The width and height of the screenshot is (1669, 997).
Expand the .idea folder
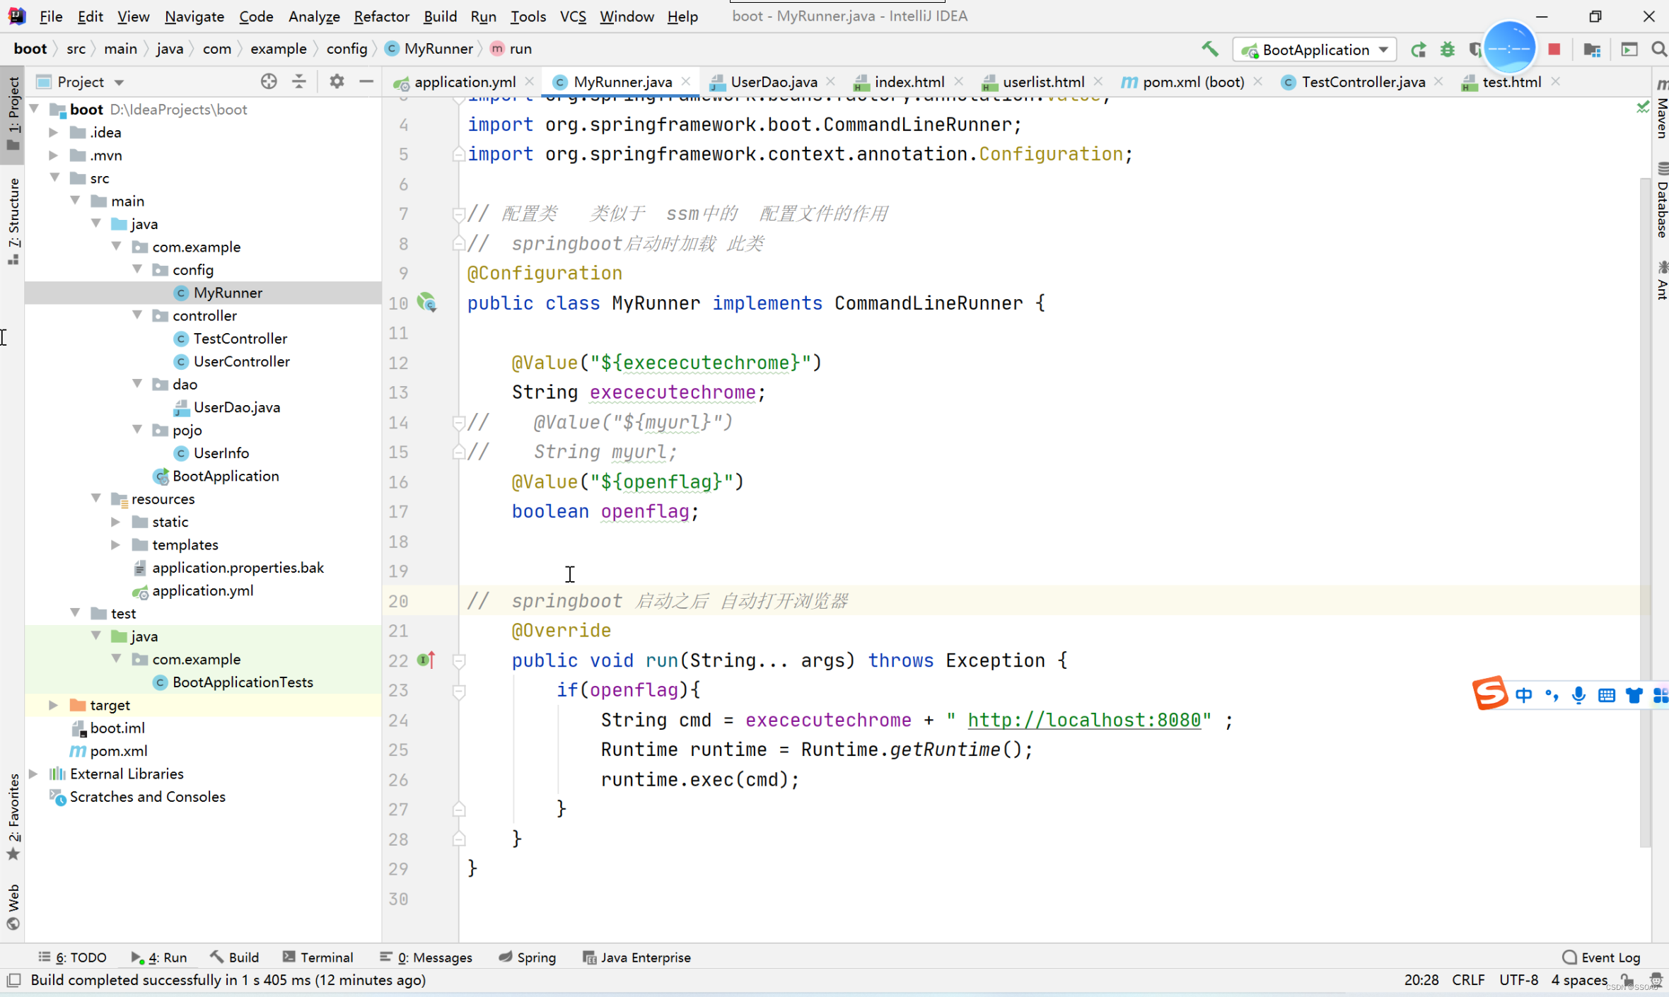[x=54, y=132]
